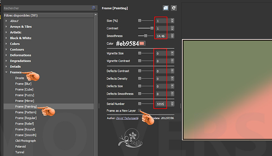Click the search magnifier icon in Rechercher field
This screenshot has height=156, width=272.
click(94, 8)
